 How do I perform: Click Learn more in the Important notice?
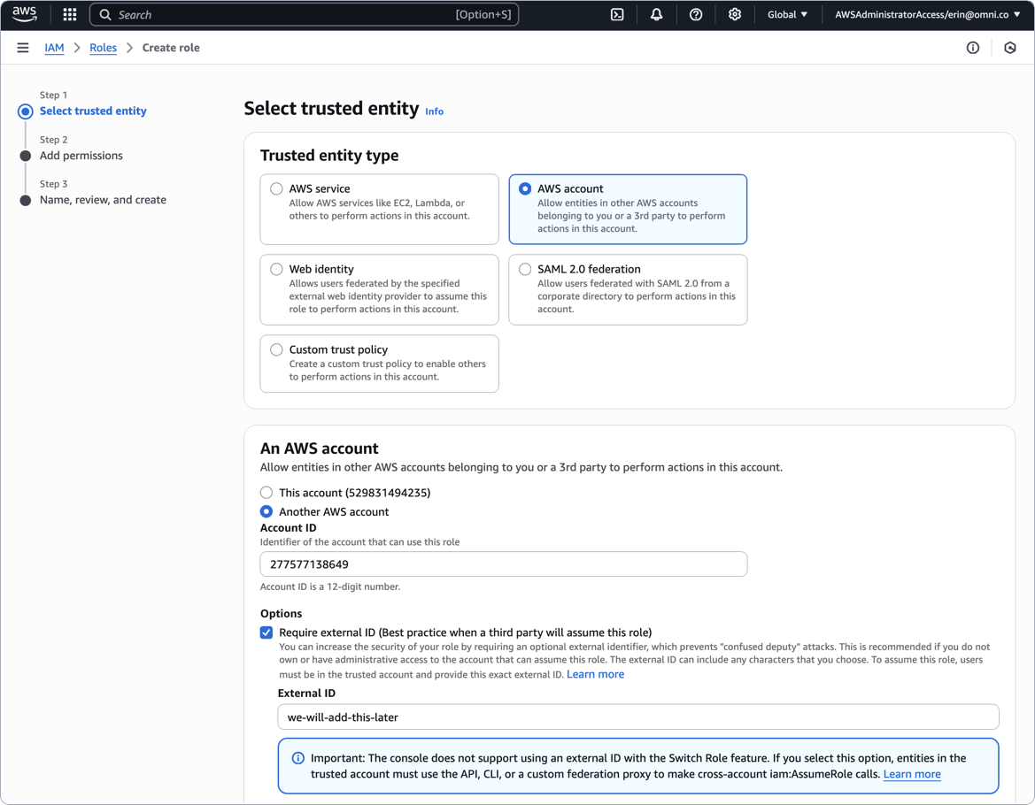coord(911,774)
